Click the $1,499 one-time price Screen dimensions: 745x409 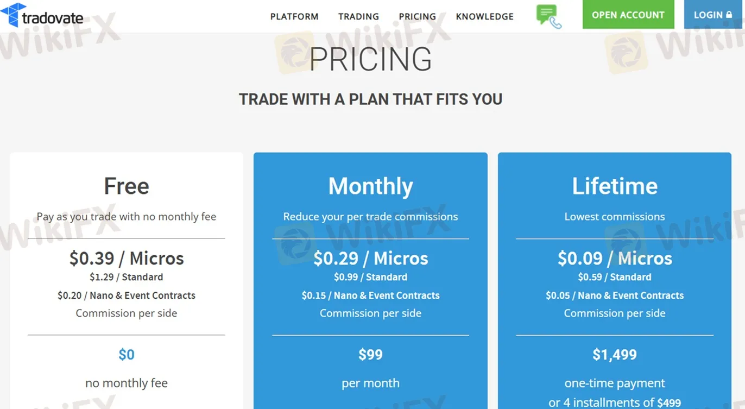(615, 355)
